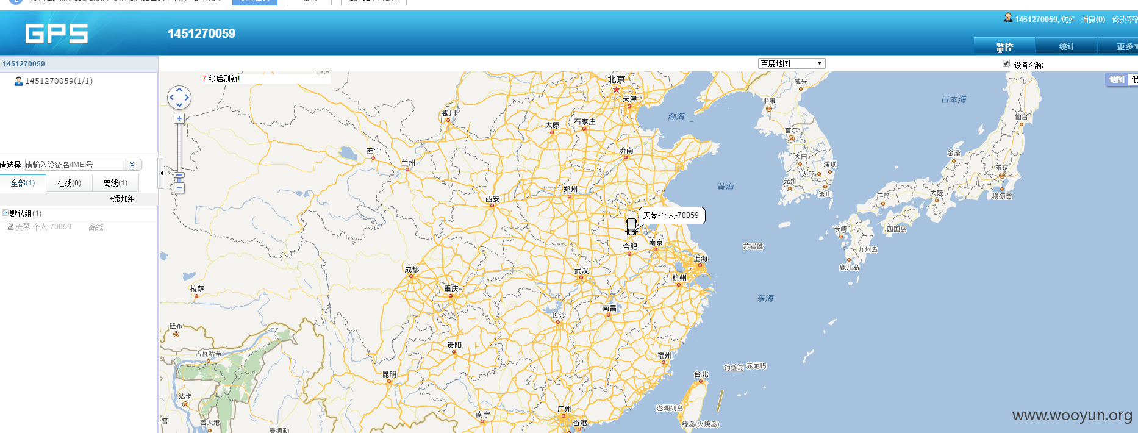Click the 西安 city label on the map
The width and height of the screenshot is (1138, 433).
(492, 199)
